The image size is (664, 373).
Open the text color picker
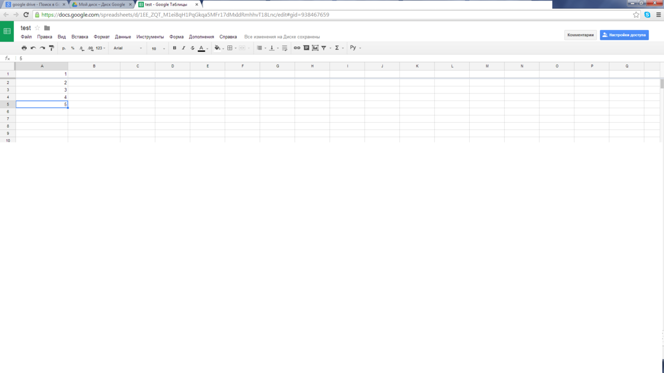pyautogui.click(x=202, y=48)
